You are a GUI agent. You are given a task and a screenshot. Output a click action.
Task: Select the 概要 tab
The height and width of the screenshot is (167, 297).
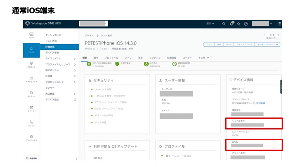(x=85, y=58)
